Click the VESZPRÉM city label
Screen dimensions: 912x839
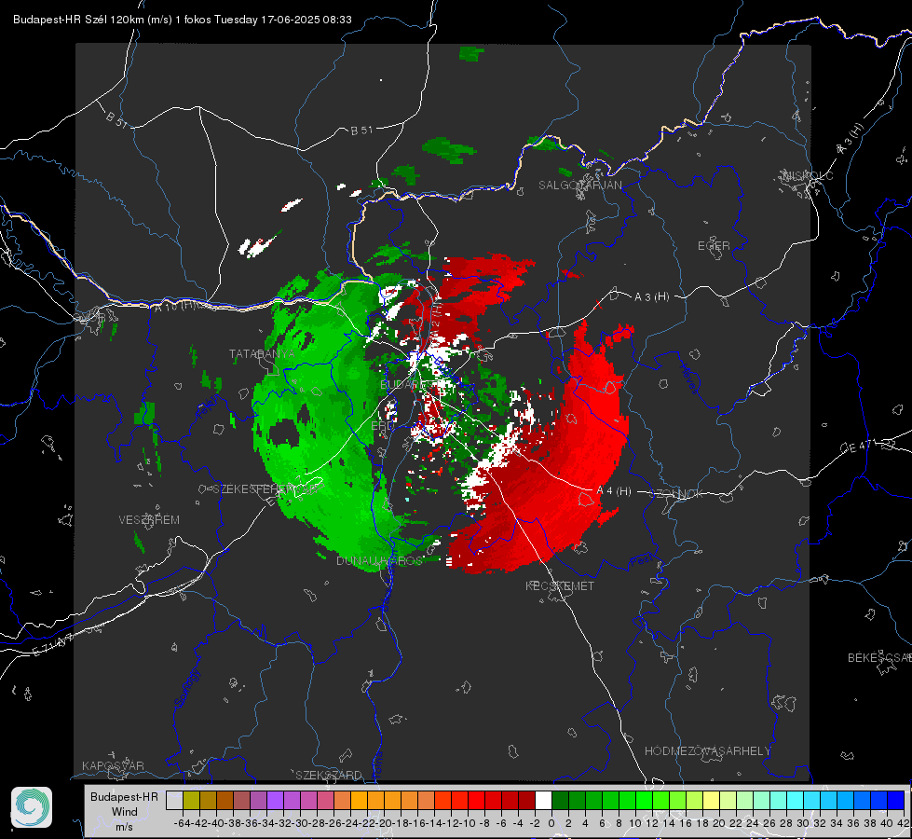[x=149, y=519]
